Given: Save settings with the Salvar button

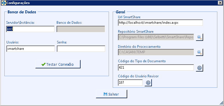Looking at the screenshot, I should point(112,94).
